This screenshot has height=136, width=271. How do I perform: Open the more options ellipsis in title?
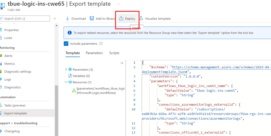119,4
